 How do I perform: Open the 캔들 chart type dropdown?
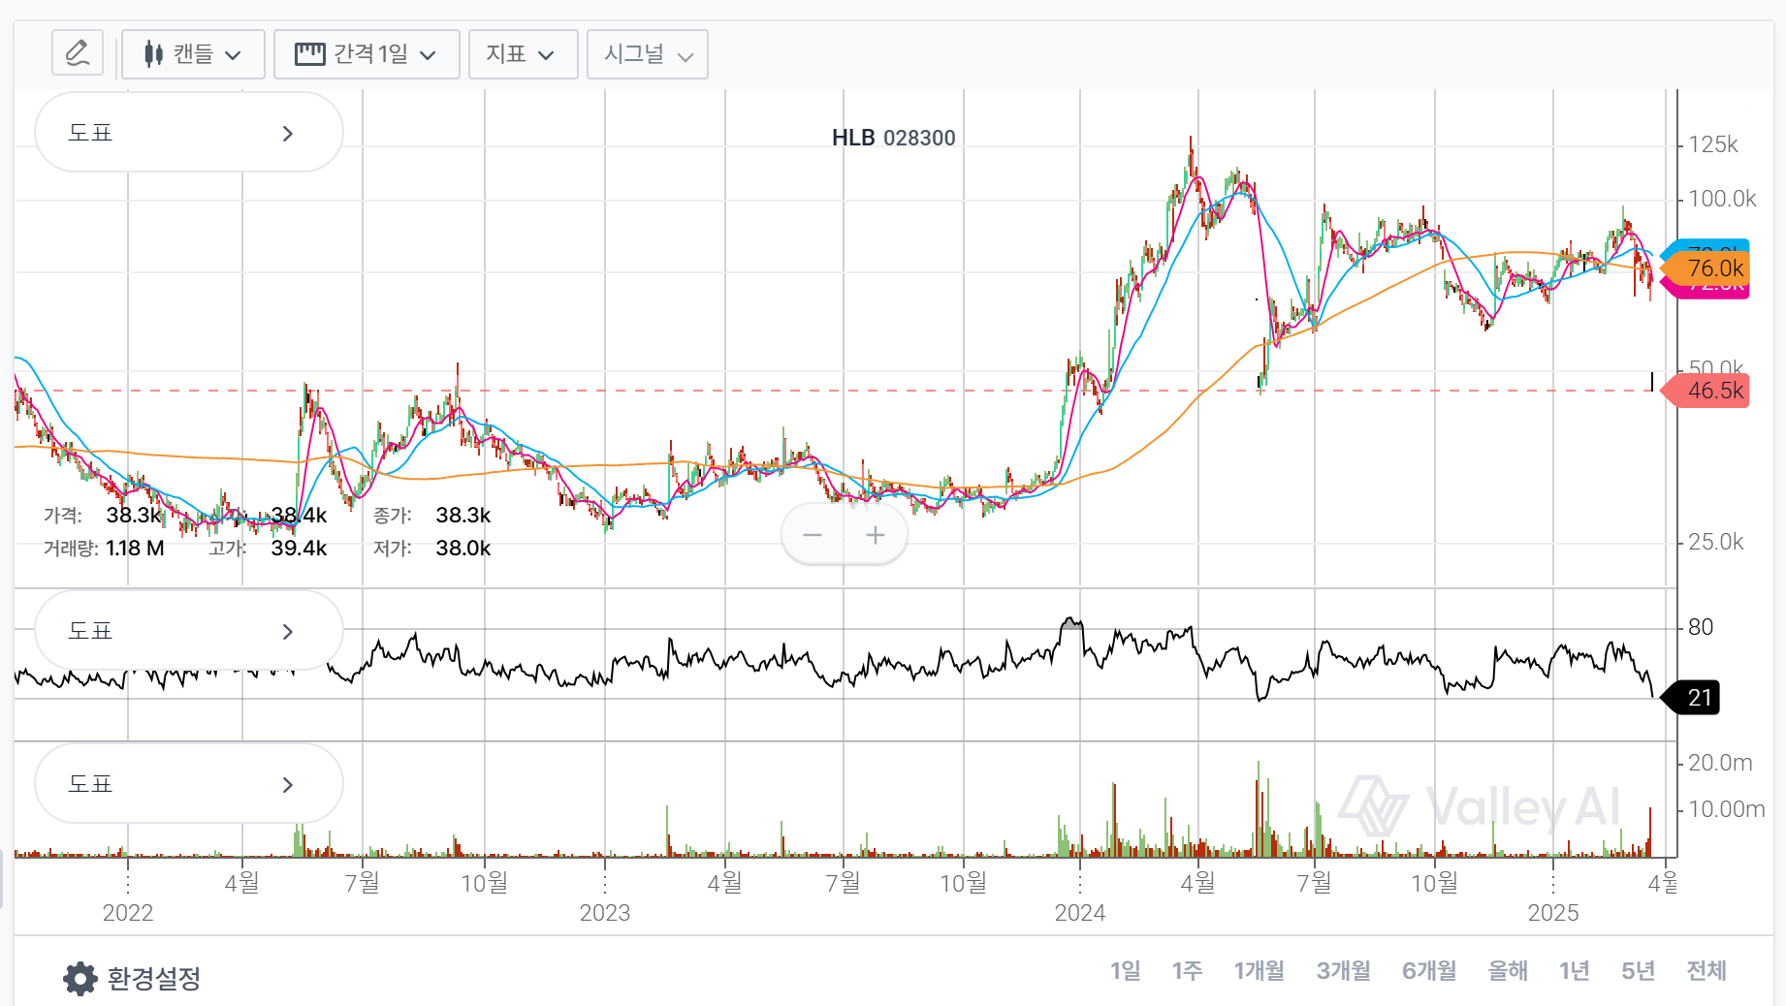(x=193, y=54)
